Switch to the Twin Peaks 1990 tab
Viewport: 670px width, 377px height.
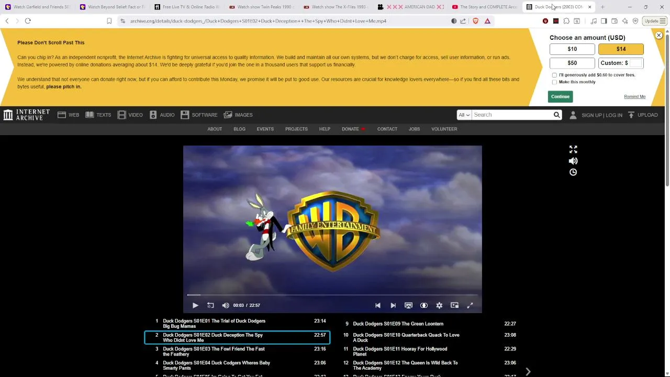(262, 7)
